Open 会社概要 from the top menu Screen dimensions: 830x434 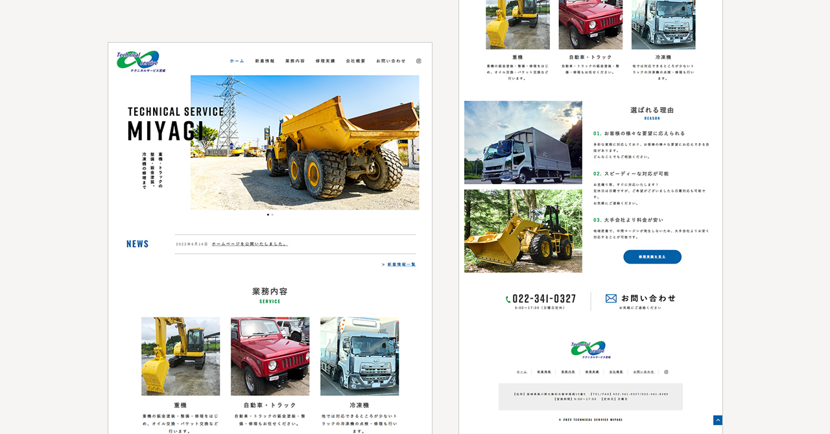355,61
